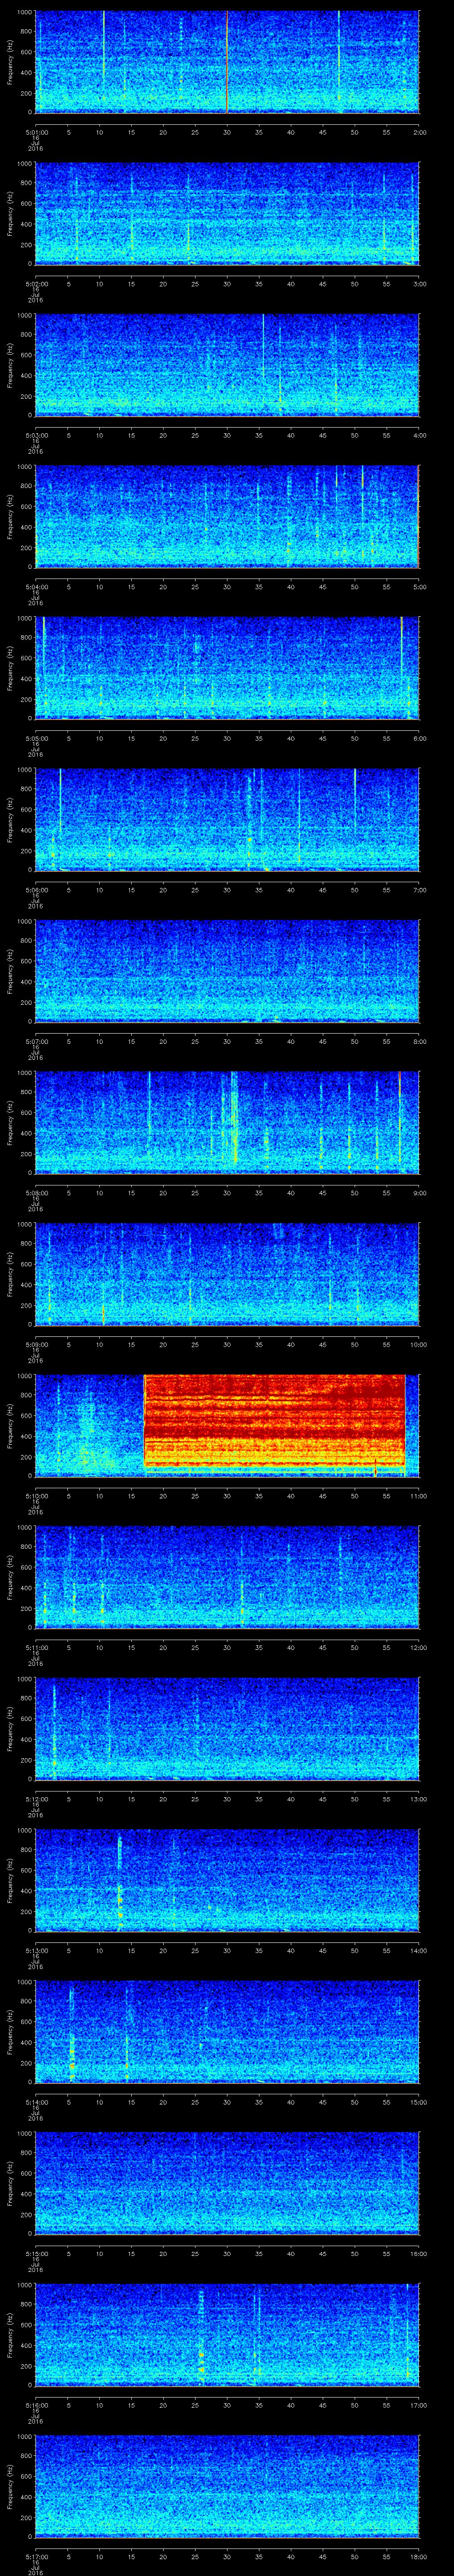
Task: Click the '5:12:00' start time label
Action: click(x=36, y=1799)
